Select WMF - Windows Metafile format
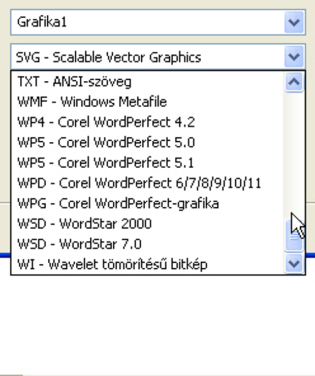The height and width of the screenshot is (376, 315). [147, 102]
